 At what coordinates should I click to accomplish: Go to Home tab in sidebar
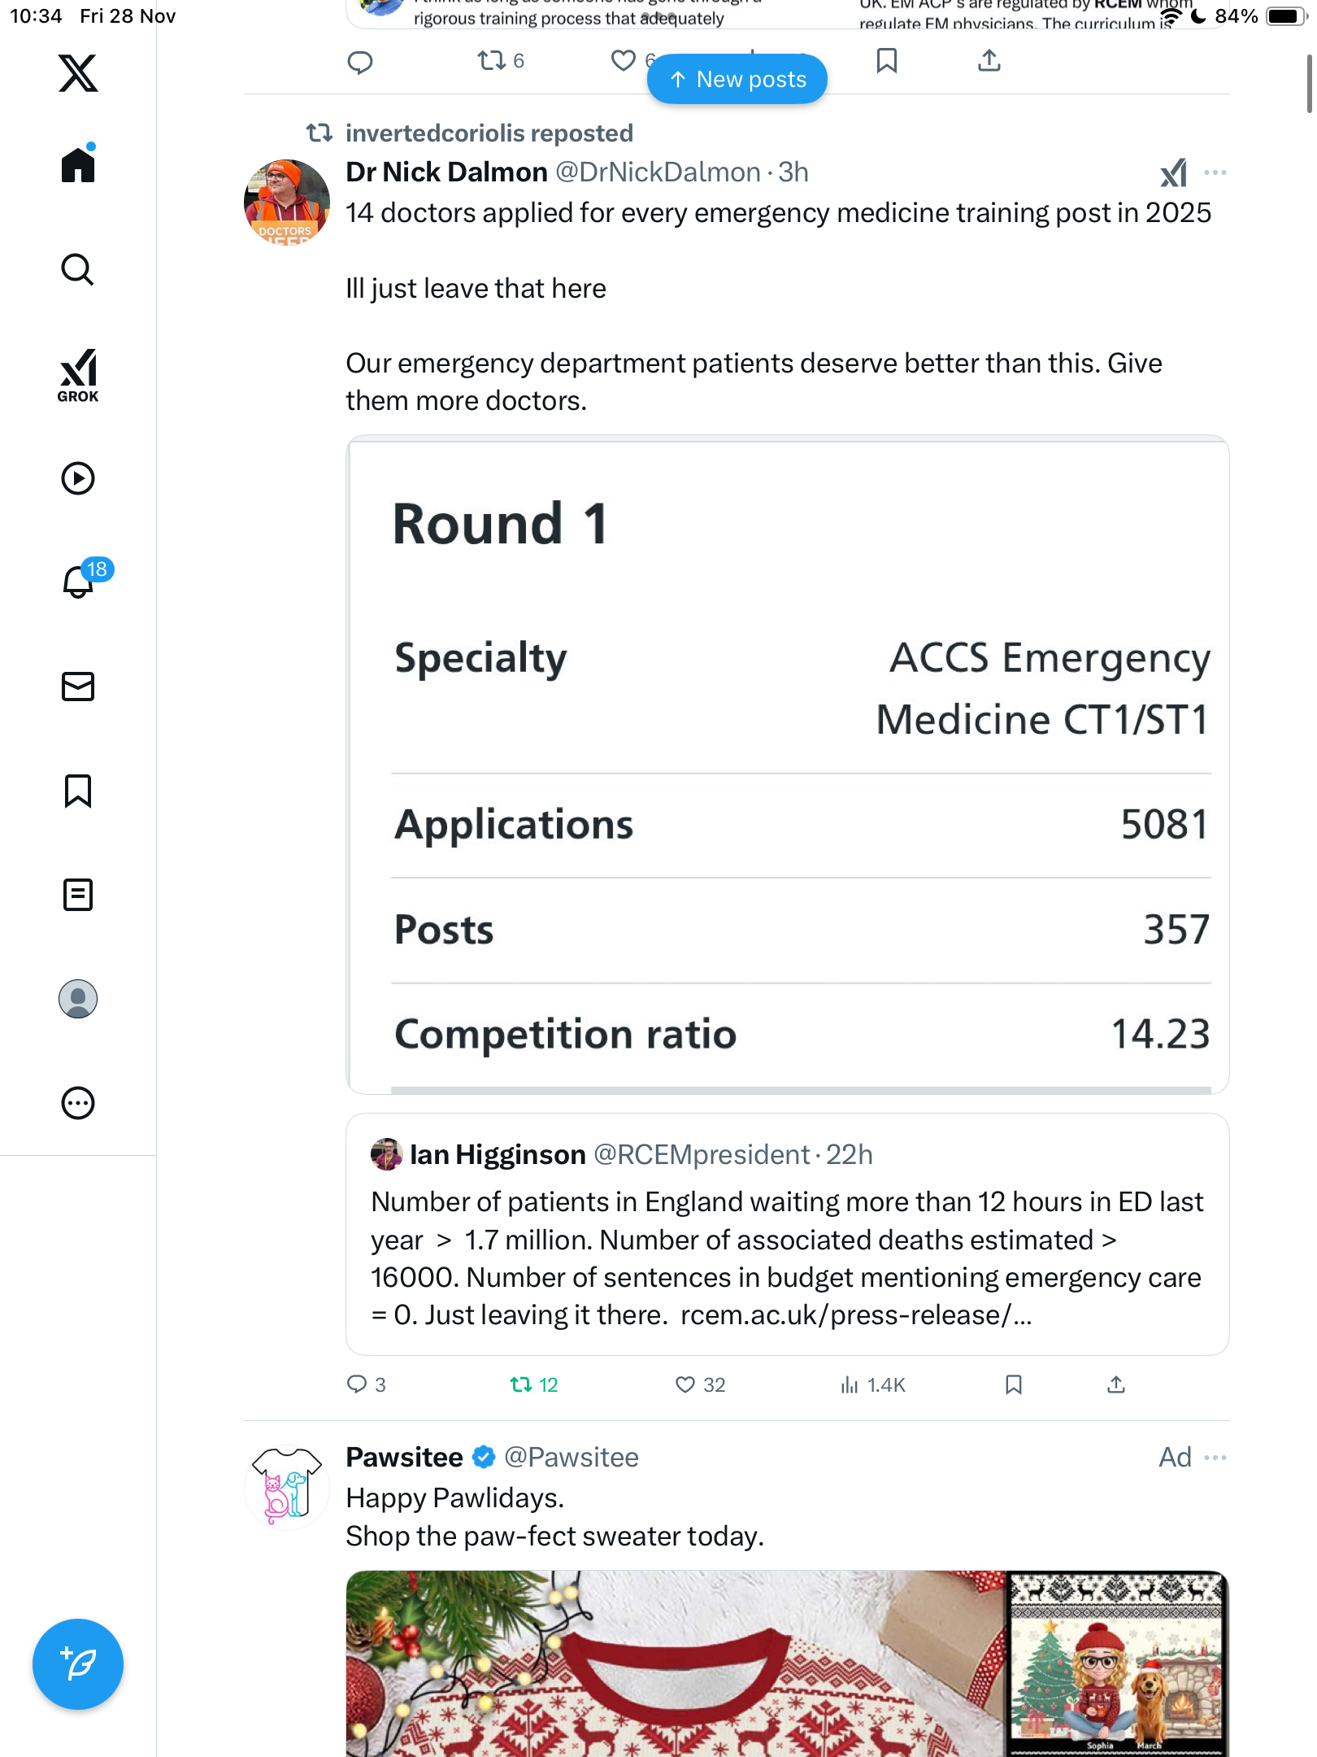tap(78, 165)
